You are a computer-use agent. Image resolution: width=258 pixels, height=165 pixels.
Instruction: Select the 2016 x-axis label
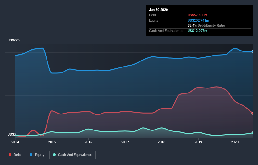pos(88,142)
